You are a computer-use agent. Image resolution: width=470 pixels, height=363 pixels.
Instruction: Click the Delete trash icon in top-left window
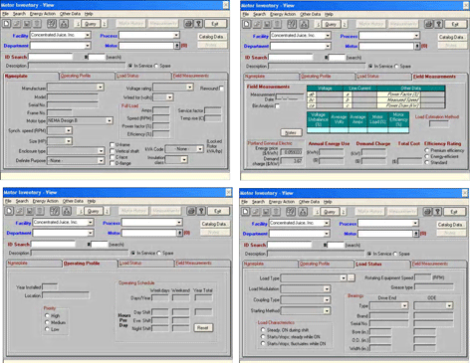coord(37,24)
